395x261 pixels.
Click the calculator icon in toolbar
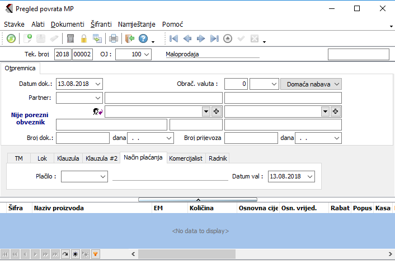[70, 38]
